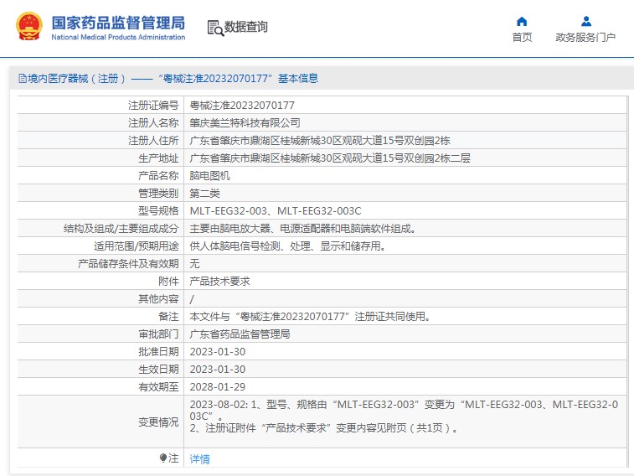Screen dimensions: 634x476
Task: Click the 生产地址 label
Action: pyautogui.click(x=158, y=158)
